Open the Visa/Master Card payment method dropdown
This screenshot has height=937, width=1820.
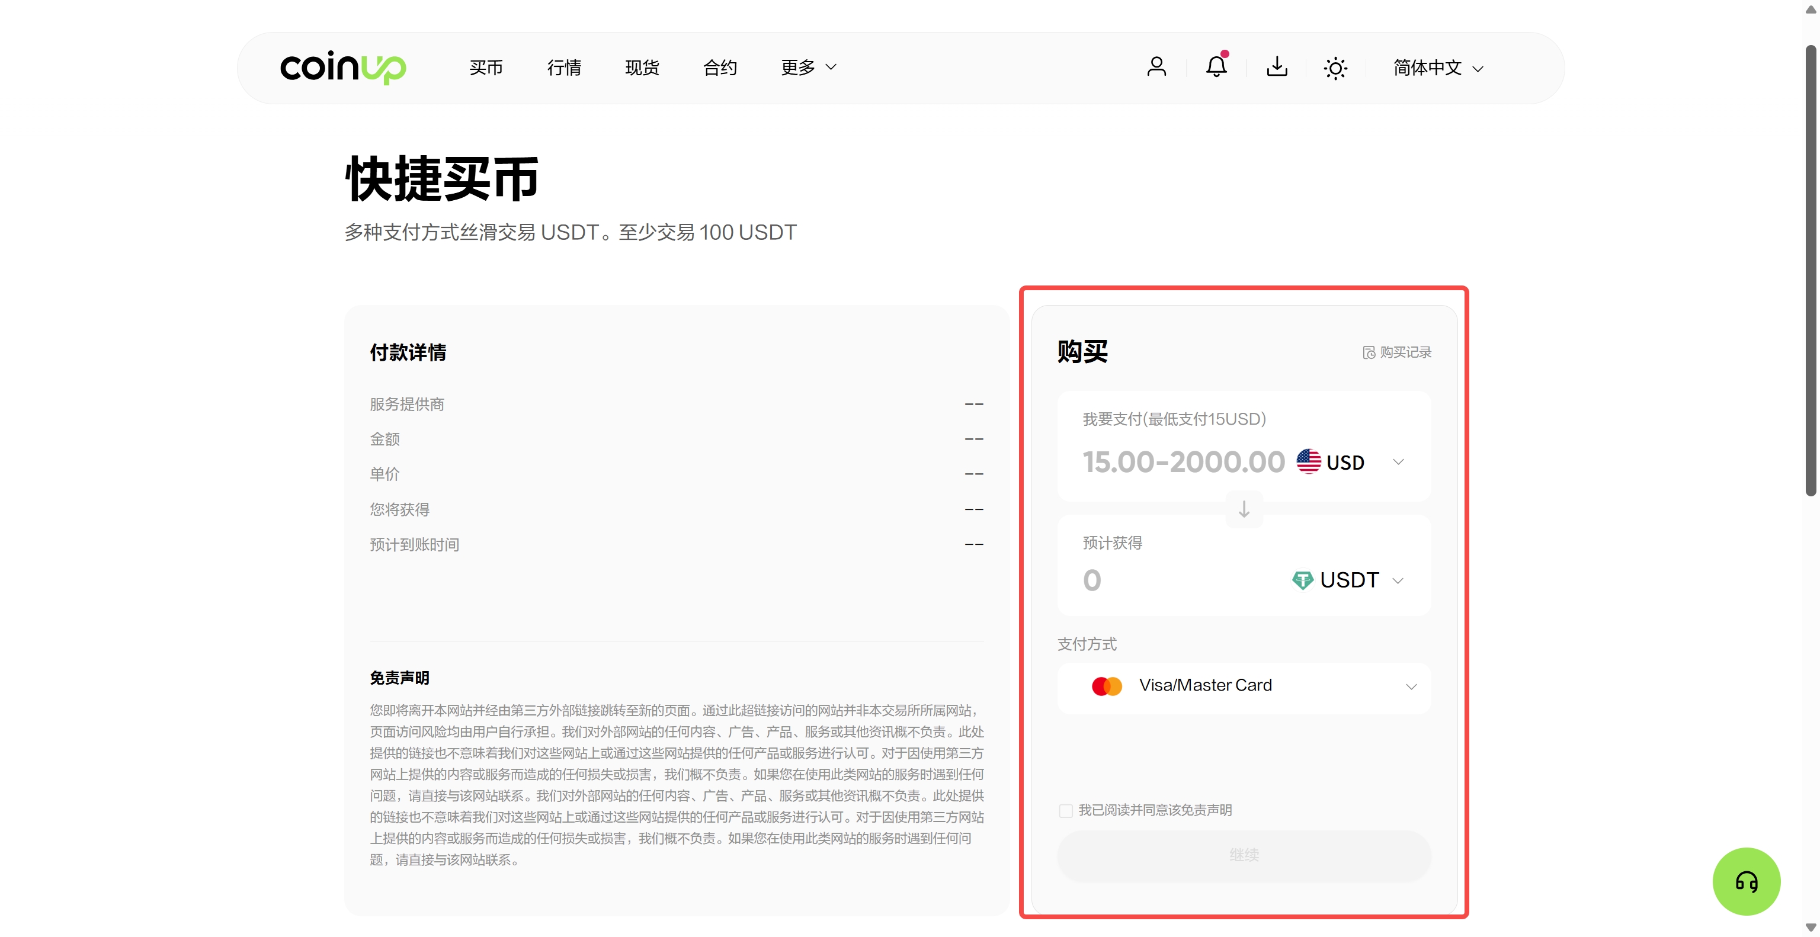pyautogui.click(x=1244, y=687)
